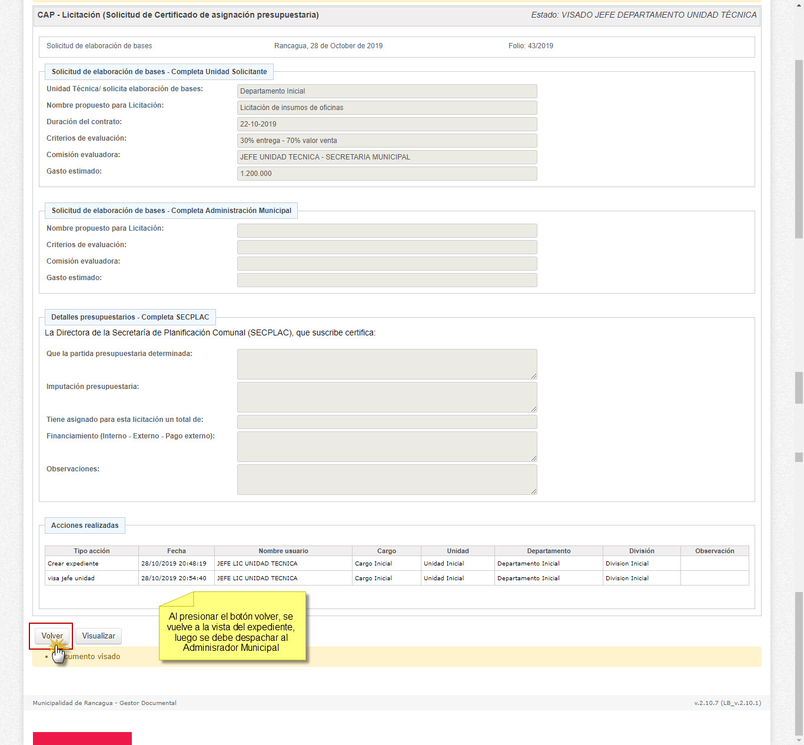Screen dimensions: 804x745
Task: Click empty Comisión evaluadora field under Administración Municipal
Action: coord(387,264)
